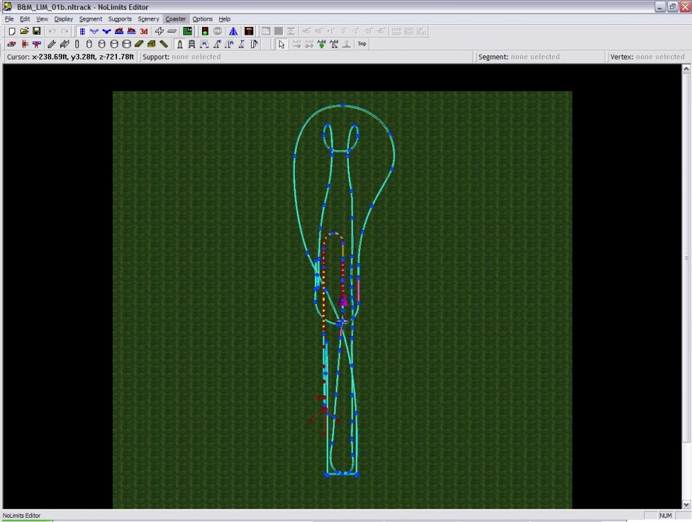
Task: Open the Supports menu
Action: (120, 19)
